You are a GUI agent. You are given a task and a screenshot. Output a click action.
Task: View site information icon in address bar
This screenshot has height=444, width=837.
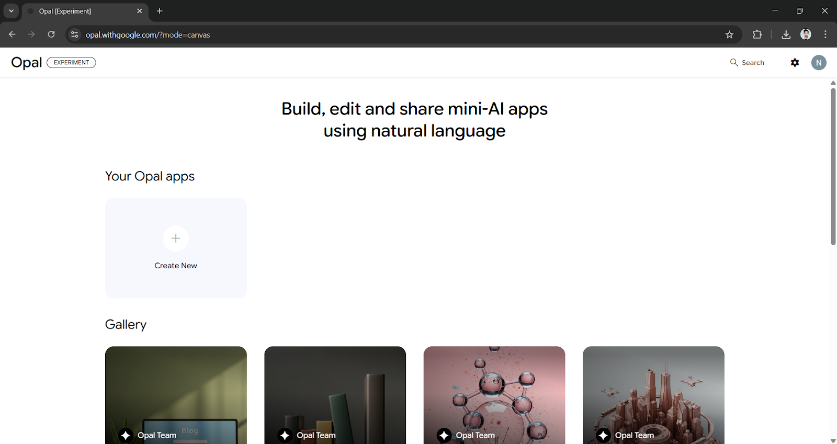coord(75,35)
